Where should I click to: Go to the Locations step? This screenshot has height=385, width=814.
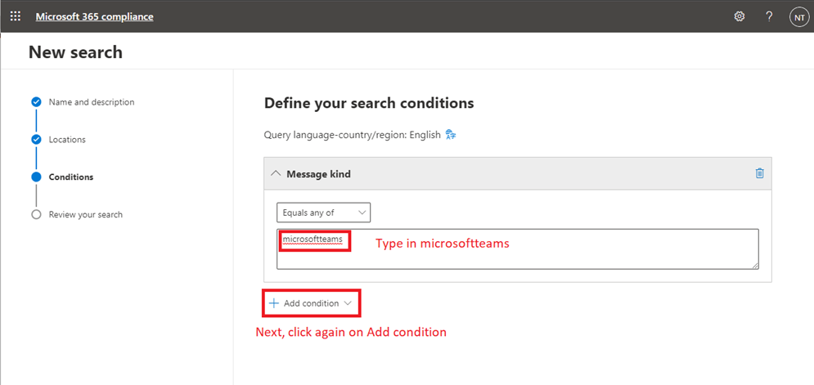67,140
